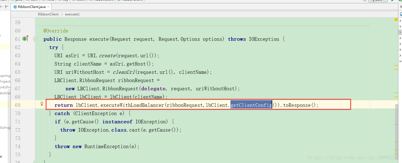Click the highlighted getClientConfig method call
This screenshot has width=402, height=163.
point(251,105)
